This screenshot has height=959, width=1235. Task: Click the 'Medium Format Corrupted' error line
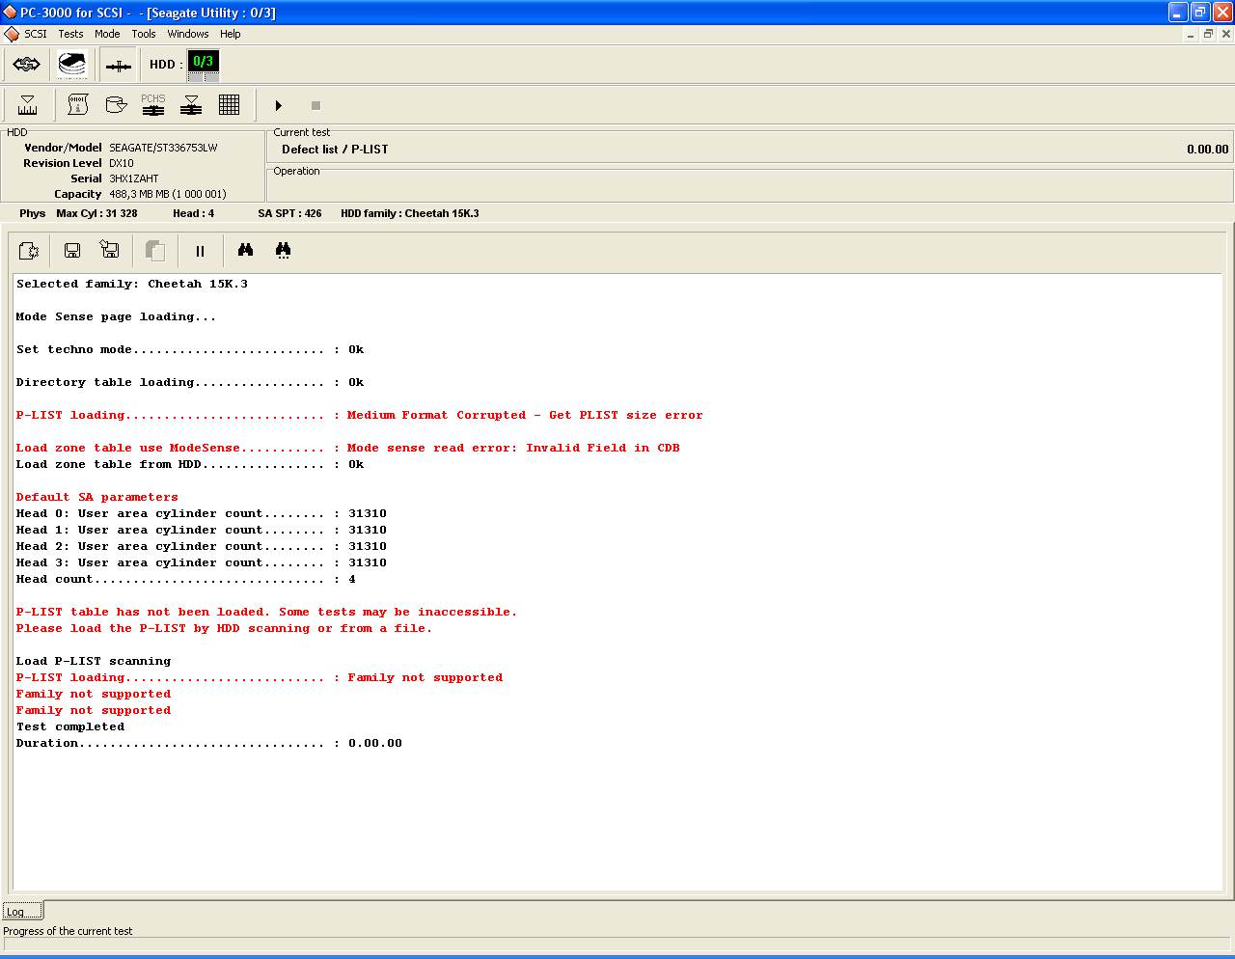360,415
